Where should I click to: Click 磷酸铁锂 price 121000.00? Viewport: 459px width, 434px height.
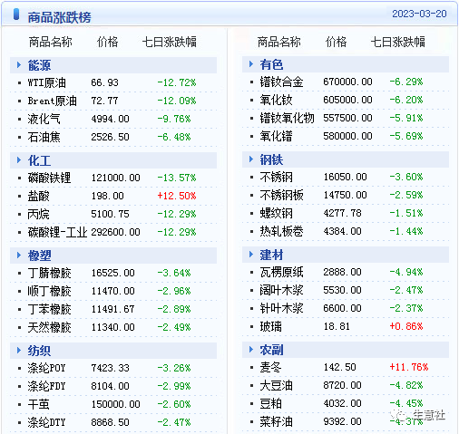click(116, 178)
